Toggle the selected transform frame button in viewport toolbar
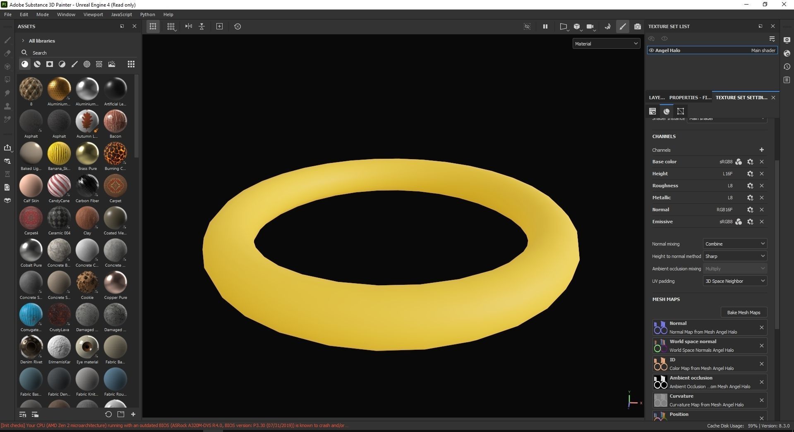794x432 pixels. coord(153,26)
